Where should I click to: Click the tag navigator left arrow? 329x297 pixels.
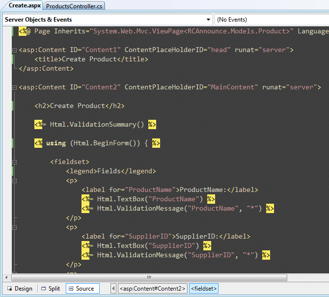[113, 289]
